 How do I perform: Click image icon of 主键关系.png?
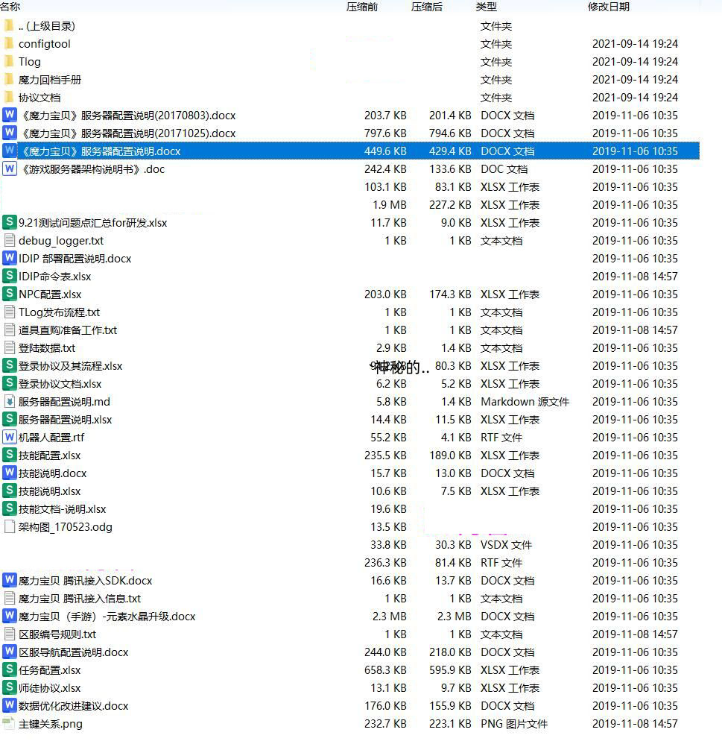pyautogui.click(x=9, y=723)
